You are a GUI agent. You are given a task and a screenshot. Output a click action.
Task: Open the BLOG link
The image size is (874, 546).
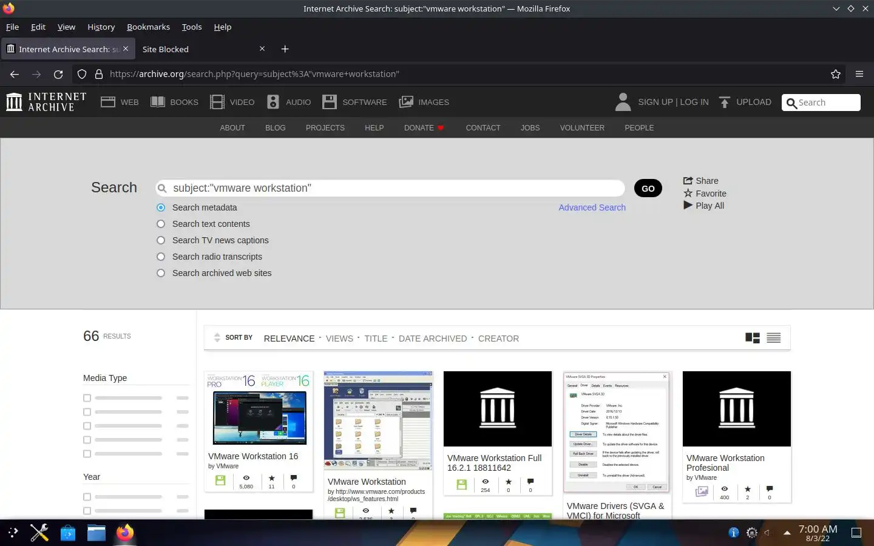pos(275,128)
